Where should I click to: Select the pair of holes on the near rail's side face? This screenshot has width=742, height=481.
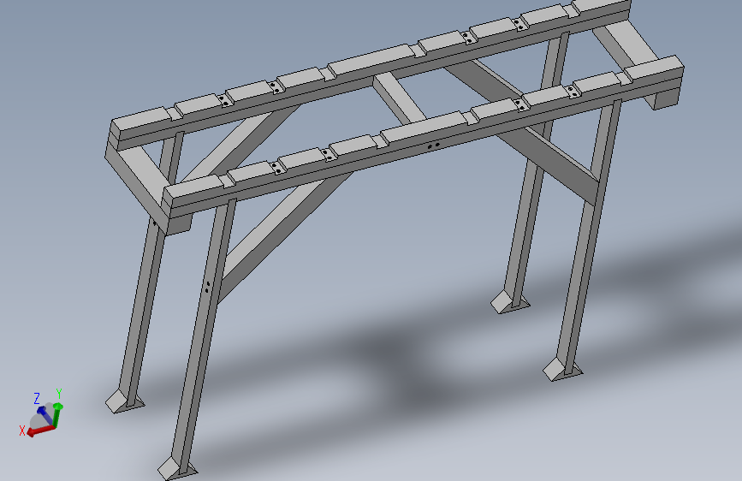click(x=433, y=145)
